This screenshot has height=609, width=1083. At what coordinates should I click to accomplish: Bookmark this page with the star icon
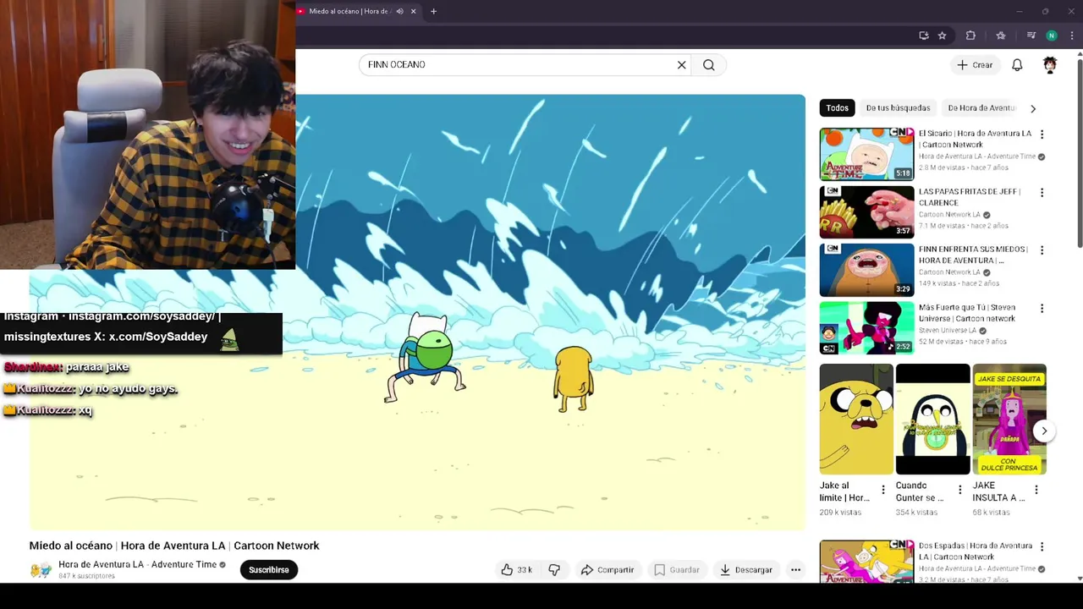[x=942, y=36]
